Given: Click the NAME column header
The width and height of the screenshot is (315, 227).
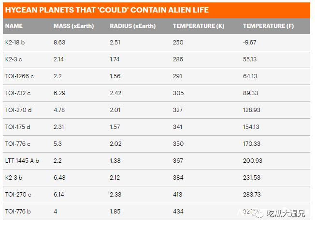Looking at the screenshot, I should pos(14,26).
